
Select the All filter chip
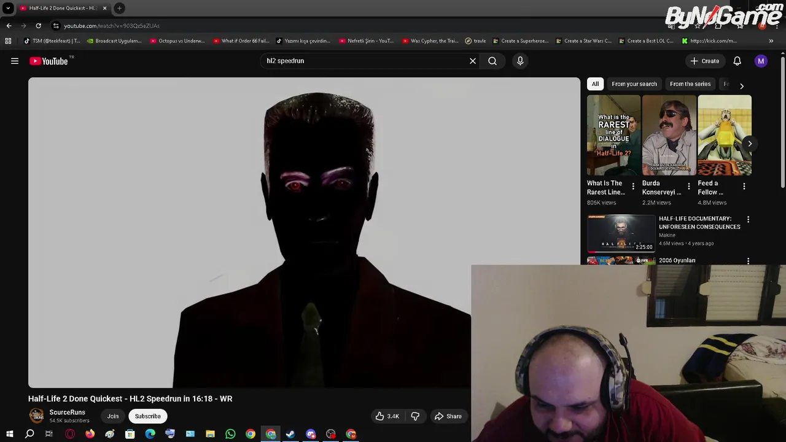[x=595, y=84]
